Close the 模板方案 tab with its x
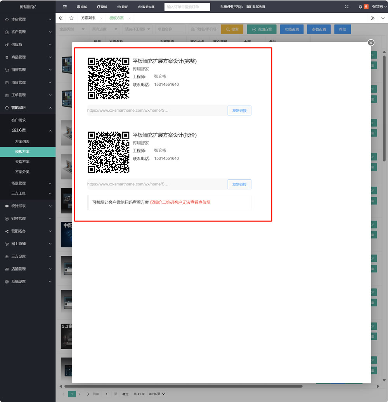388x402 pixels. point(130,18)
